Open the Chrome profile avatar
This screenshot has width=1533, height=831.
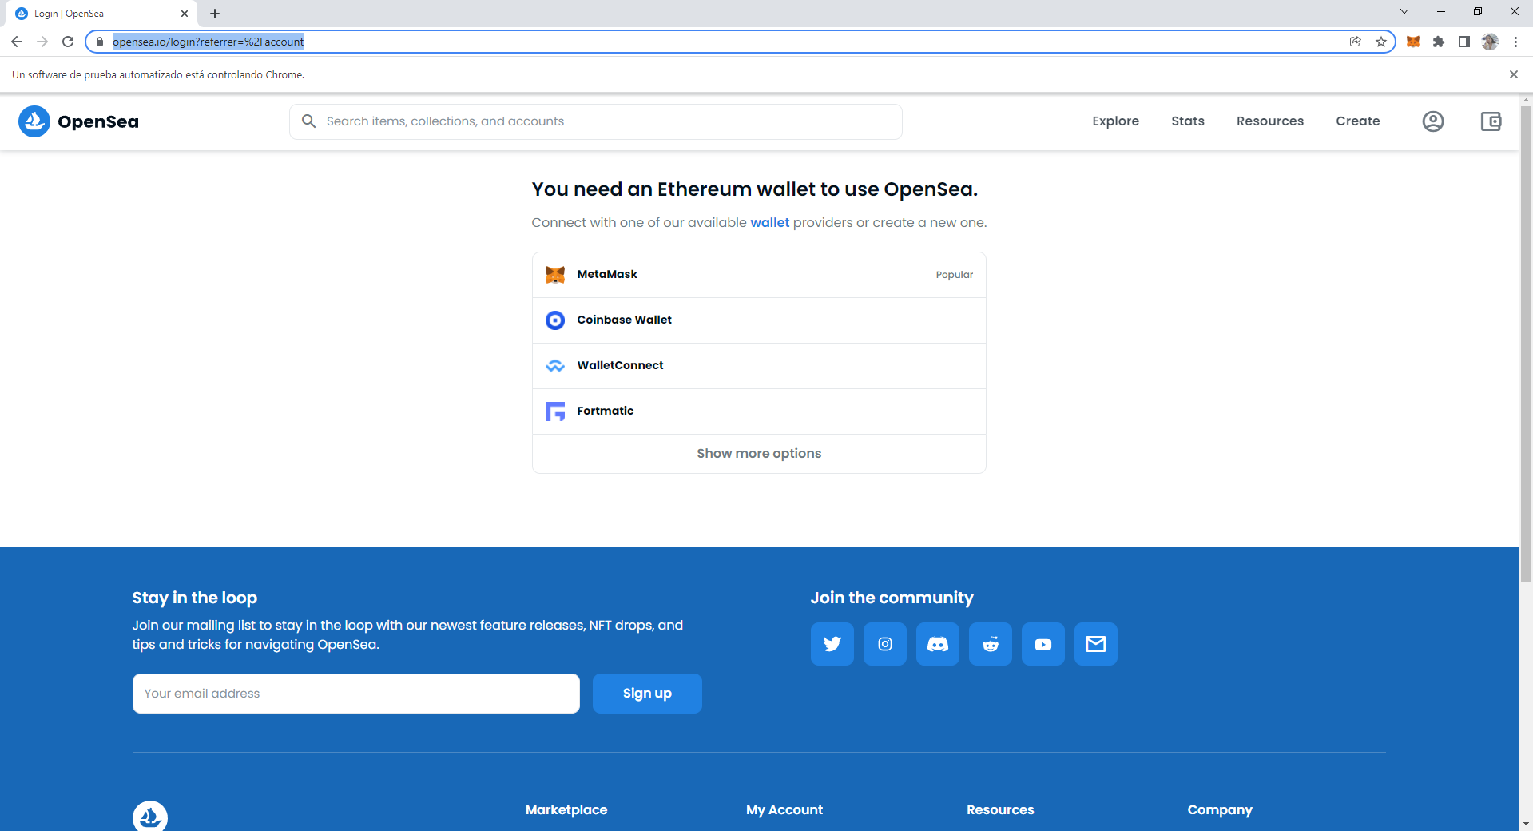pyautogui.click(x=1490, y=42)
